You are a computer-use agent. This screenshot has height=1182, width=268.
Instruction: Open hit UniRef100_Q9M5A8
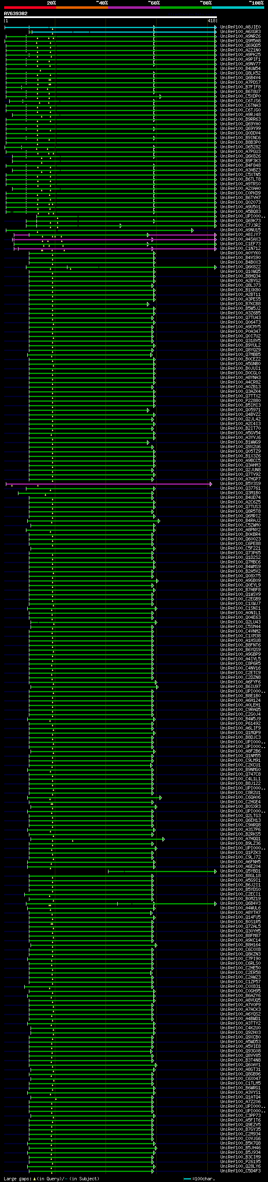click(x=240, y=41)
